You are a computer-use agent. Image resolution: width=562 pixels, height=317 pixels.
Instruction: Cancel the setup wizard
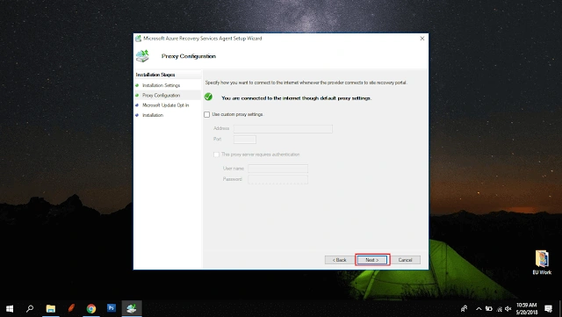405,260
